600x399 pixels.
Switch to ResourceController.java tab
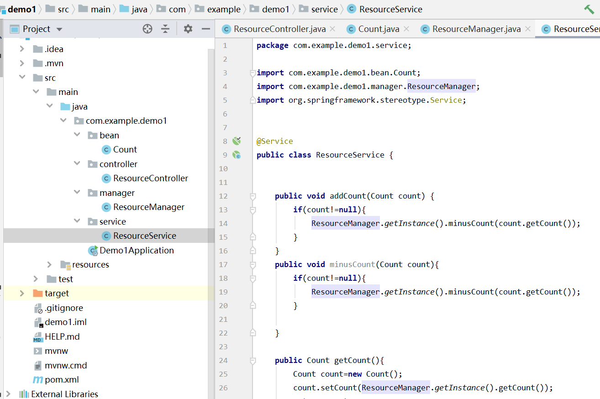coord(279,29)
